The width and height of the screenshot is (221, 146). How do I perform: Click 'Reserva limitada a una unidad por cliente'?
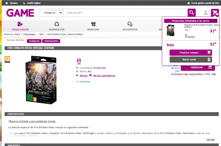click(32, 121)
